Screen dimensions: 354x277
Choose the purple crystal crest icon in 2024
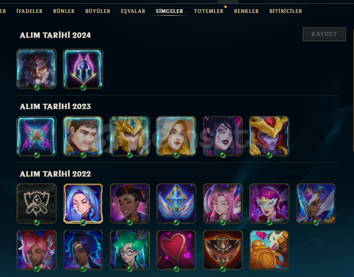click(83, 69)
